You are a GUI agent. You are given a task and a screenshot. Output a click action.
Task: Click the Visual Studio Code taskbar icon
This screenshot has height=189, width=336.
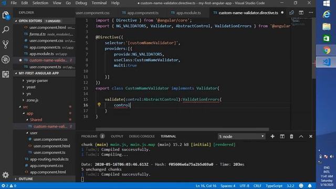[x=327, y=62]
